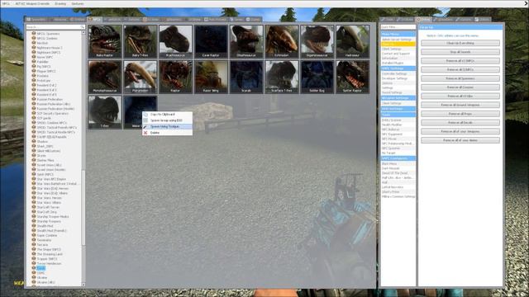
Task: Collapse the SNPC Settings category header
Action: pyautogui.click(x=398, y=68)
